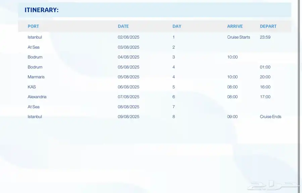Click Marmaris departure time 20:00
This screenshot has height=193, width=302.
[265, 77]
